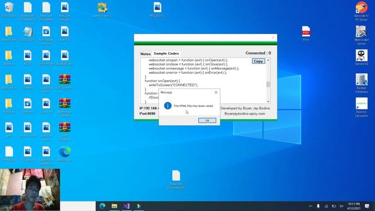Select the New Text Document below the app window
This screenshot has width=375, height=211.
[x=176, y=180]
